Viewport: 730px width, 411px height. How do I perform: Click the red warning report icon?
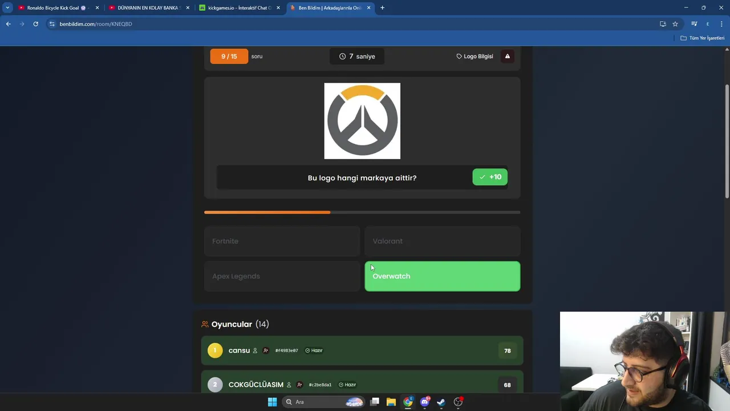(x=507, y=56)
